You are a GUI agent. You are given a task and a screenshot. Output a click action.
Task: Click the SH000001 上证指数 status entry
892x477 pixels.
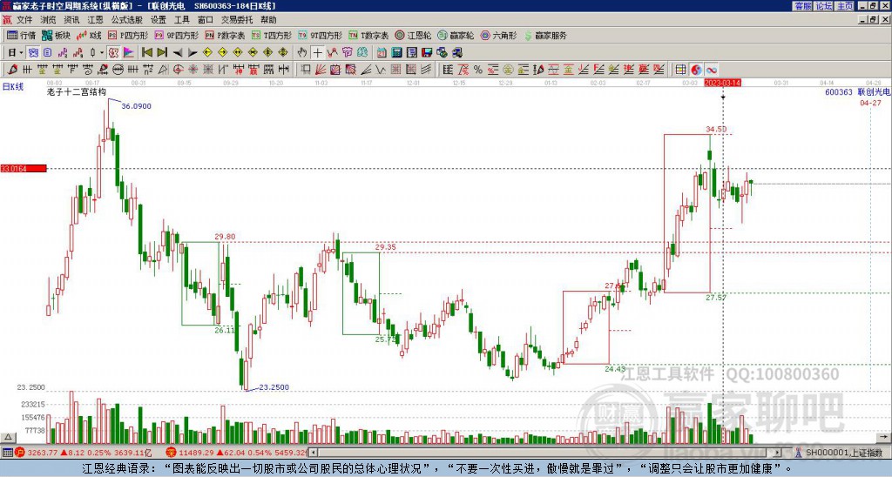(844, 453)
